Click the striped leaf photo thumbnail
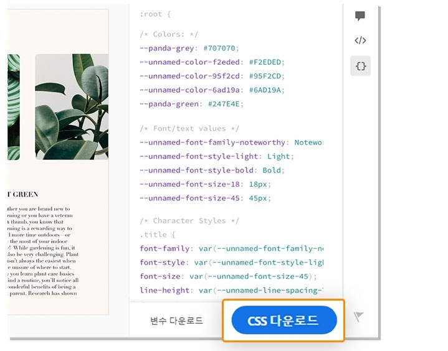Image resolution: width=448 pixels, height=351 pixels. click(x=14, y=107)
